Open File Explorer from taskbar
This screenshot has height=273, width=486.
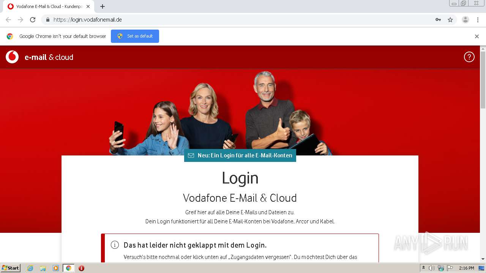43,268
